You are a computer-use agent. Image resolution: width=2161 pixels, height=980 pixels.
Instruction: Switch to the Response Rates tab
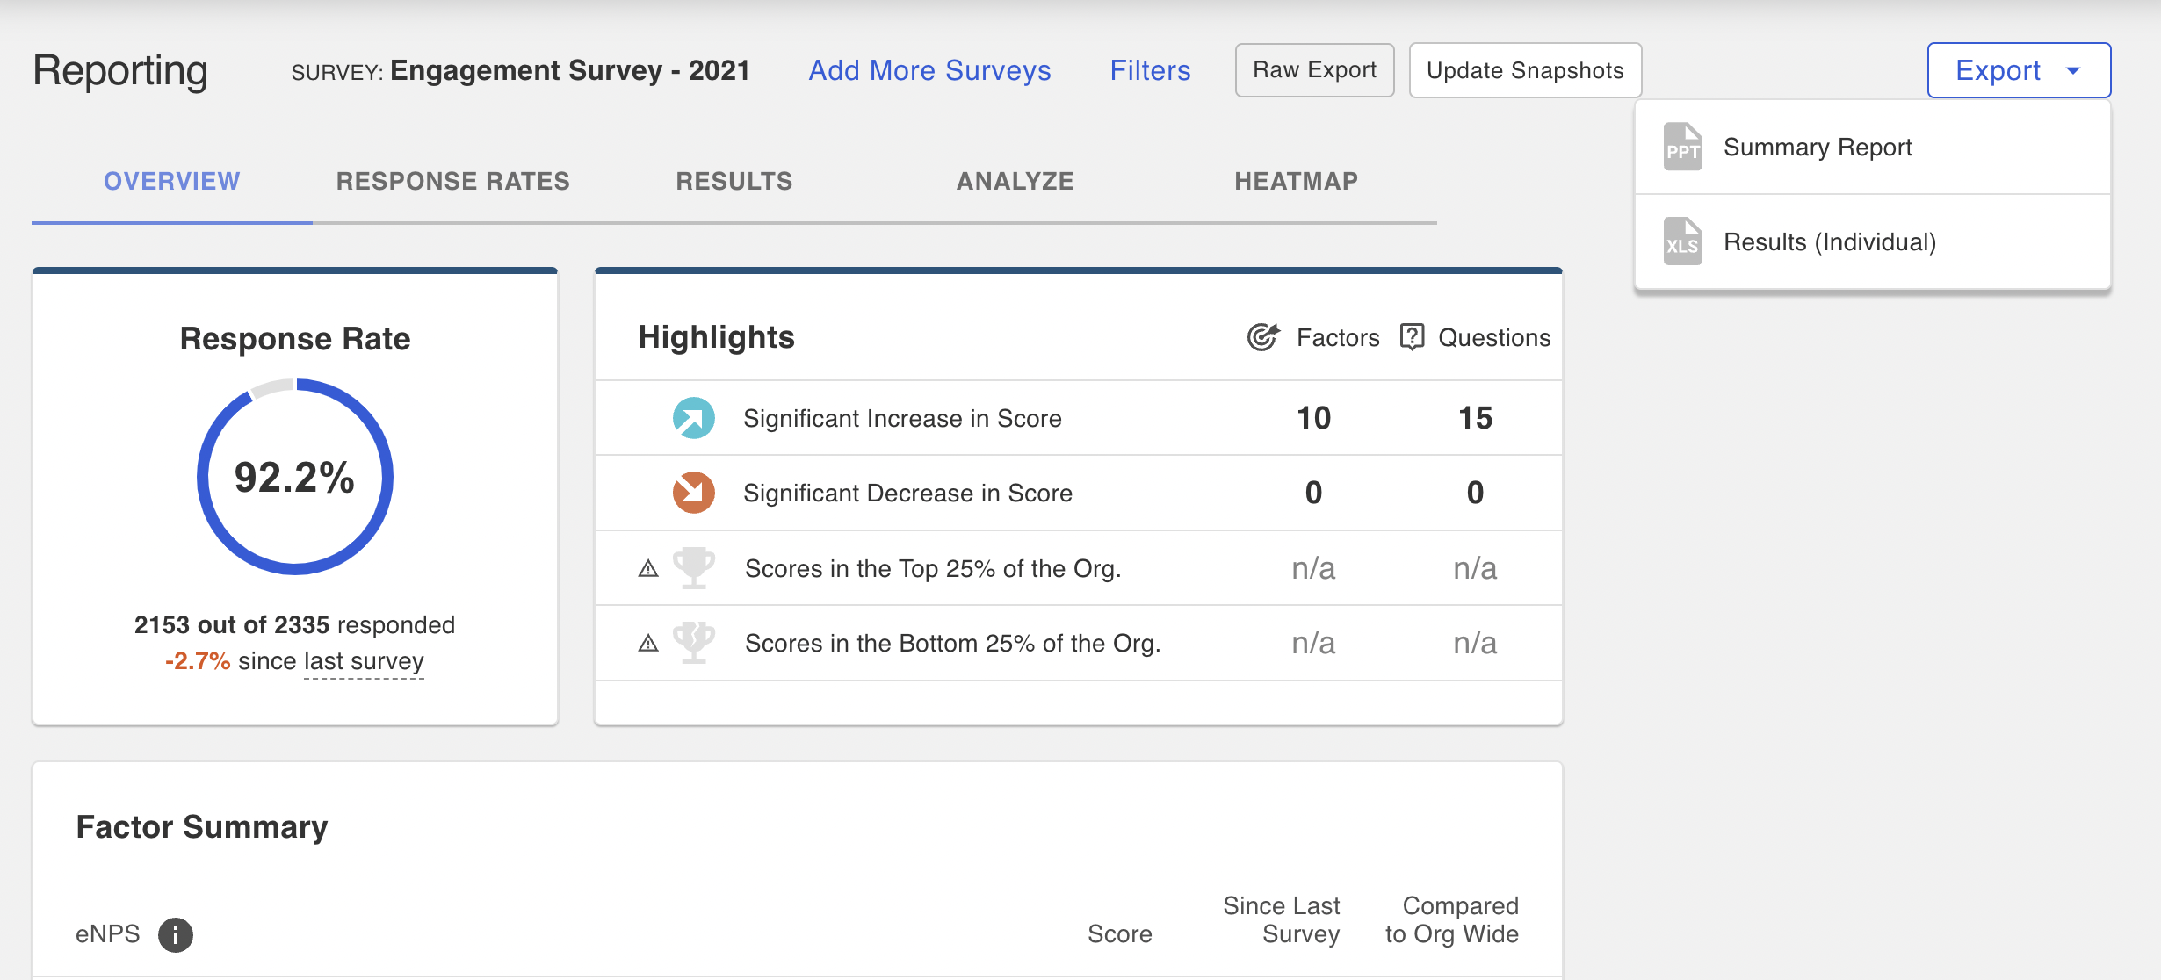453,181
